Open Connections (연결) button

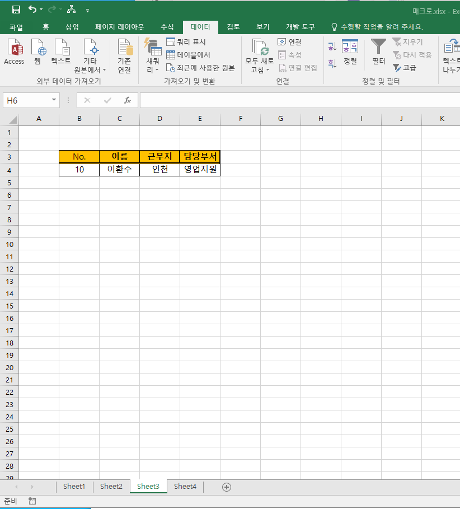click(290, 42)
